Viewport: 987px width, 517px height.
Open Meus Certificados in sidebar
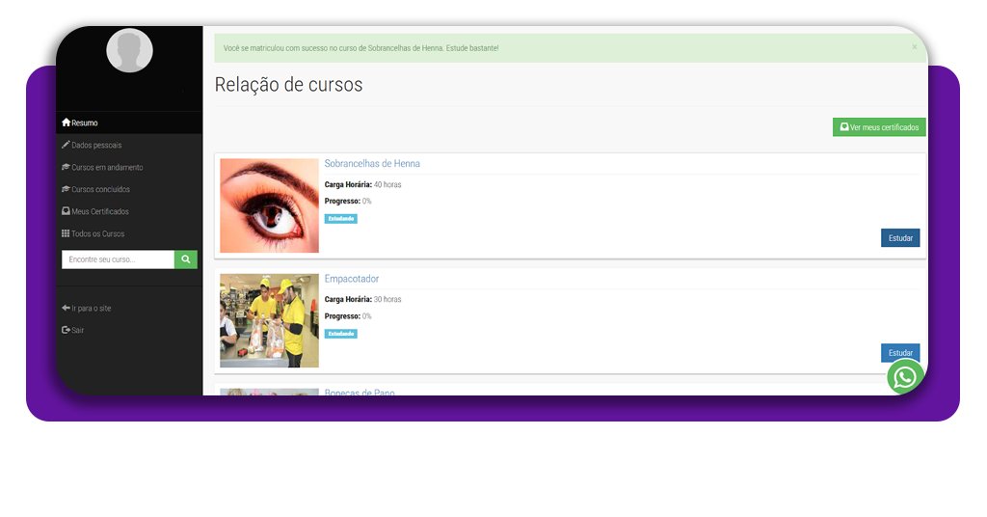(x=95, y=211)
